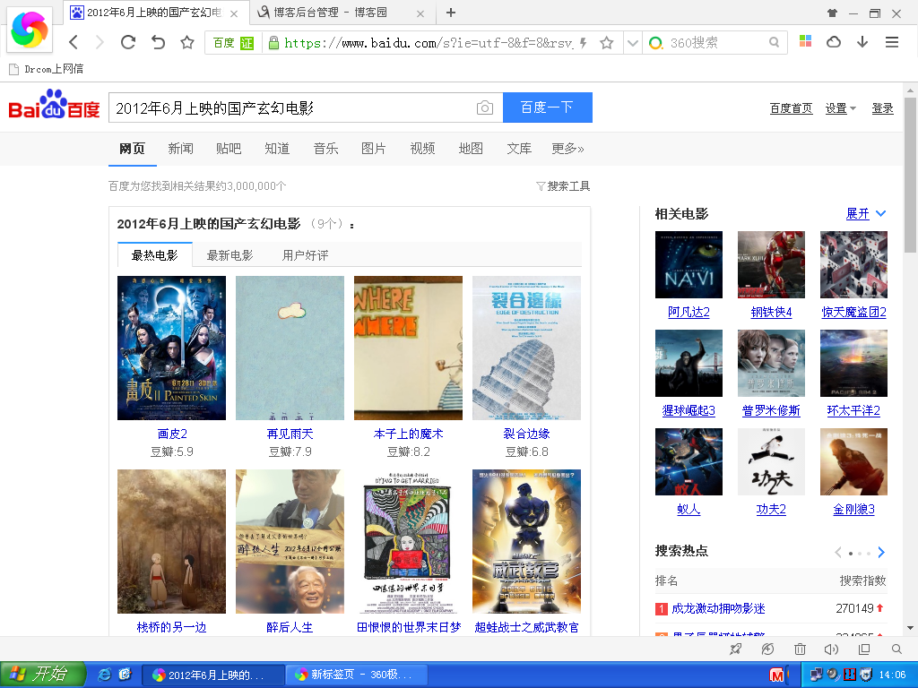Switch to 新标签页 - 360极 taskbar window

[x=357, y=675]
